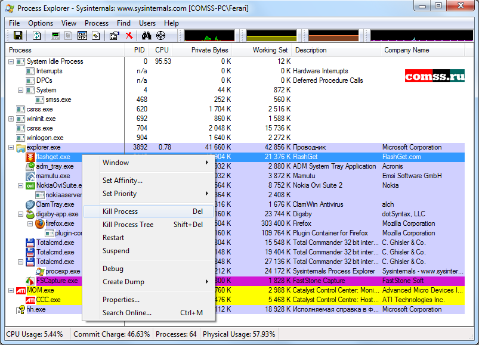The height and width of the screenshot is (345, 479).
Task: Choose Kill Process Tree entry
Action: point(149,225)
